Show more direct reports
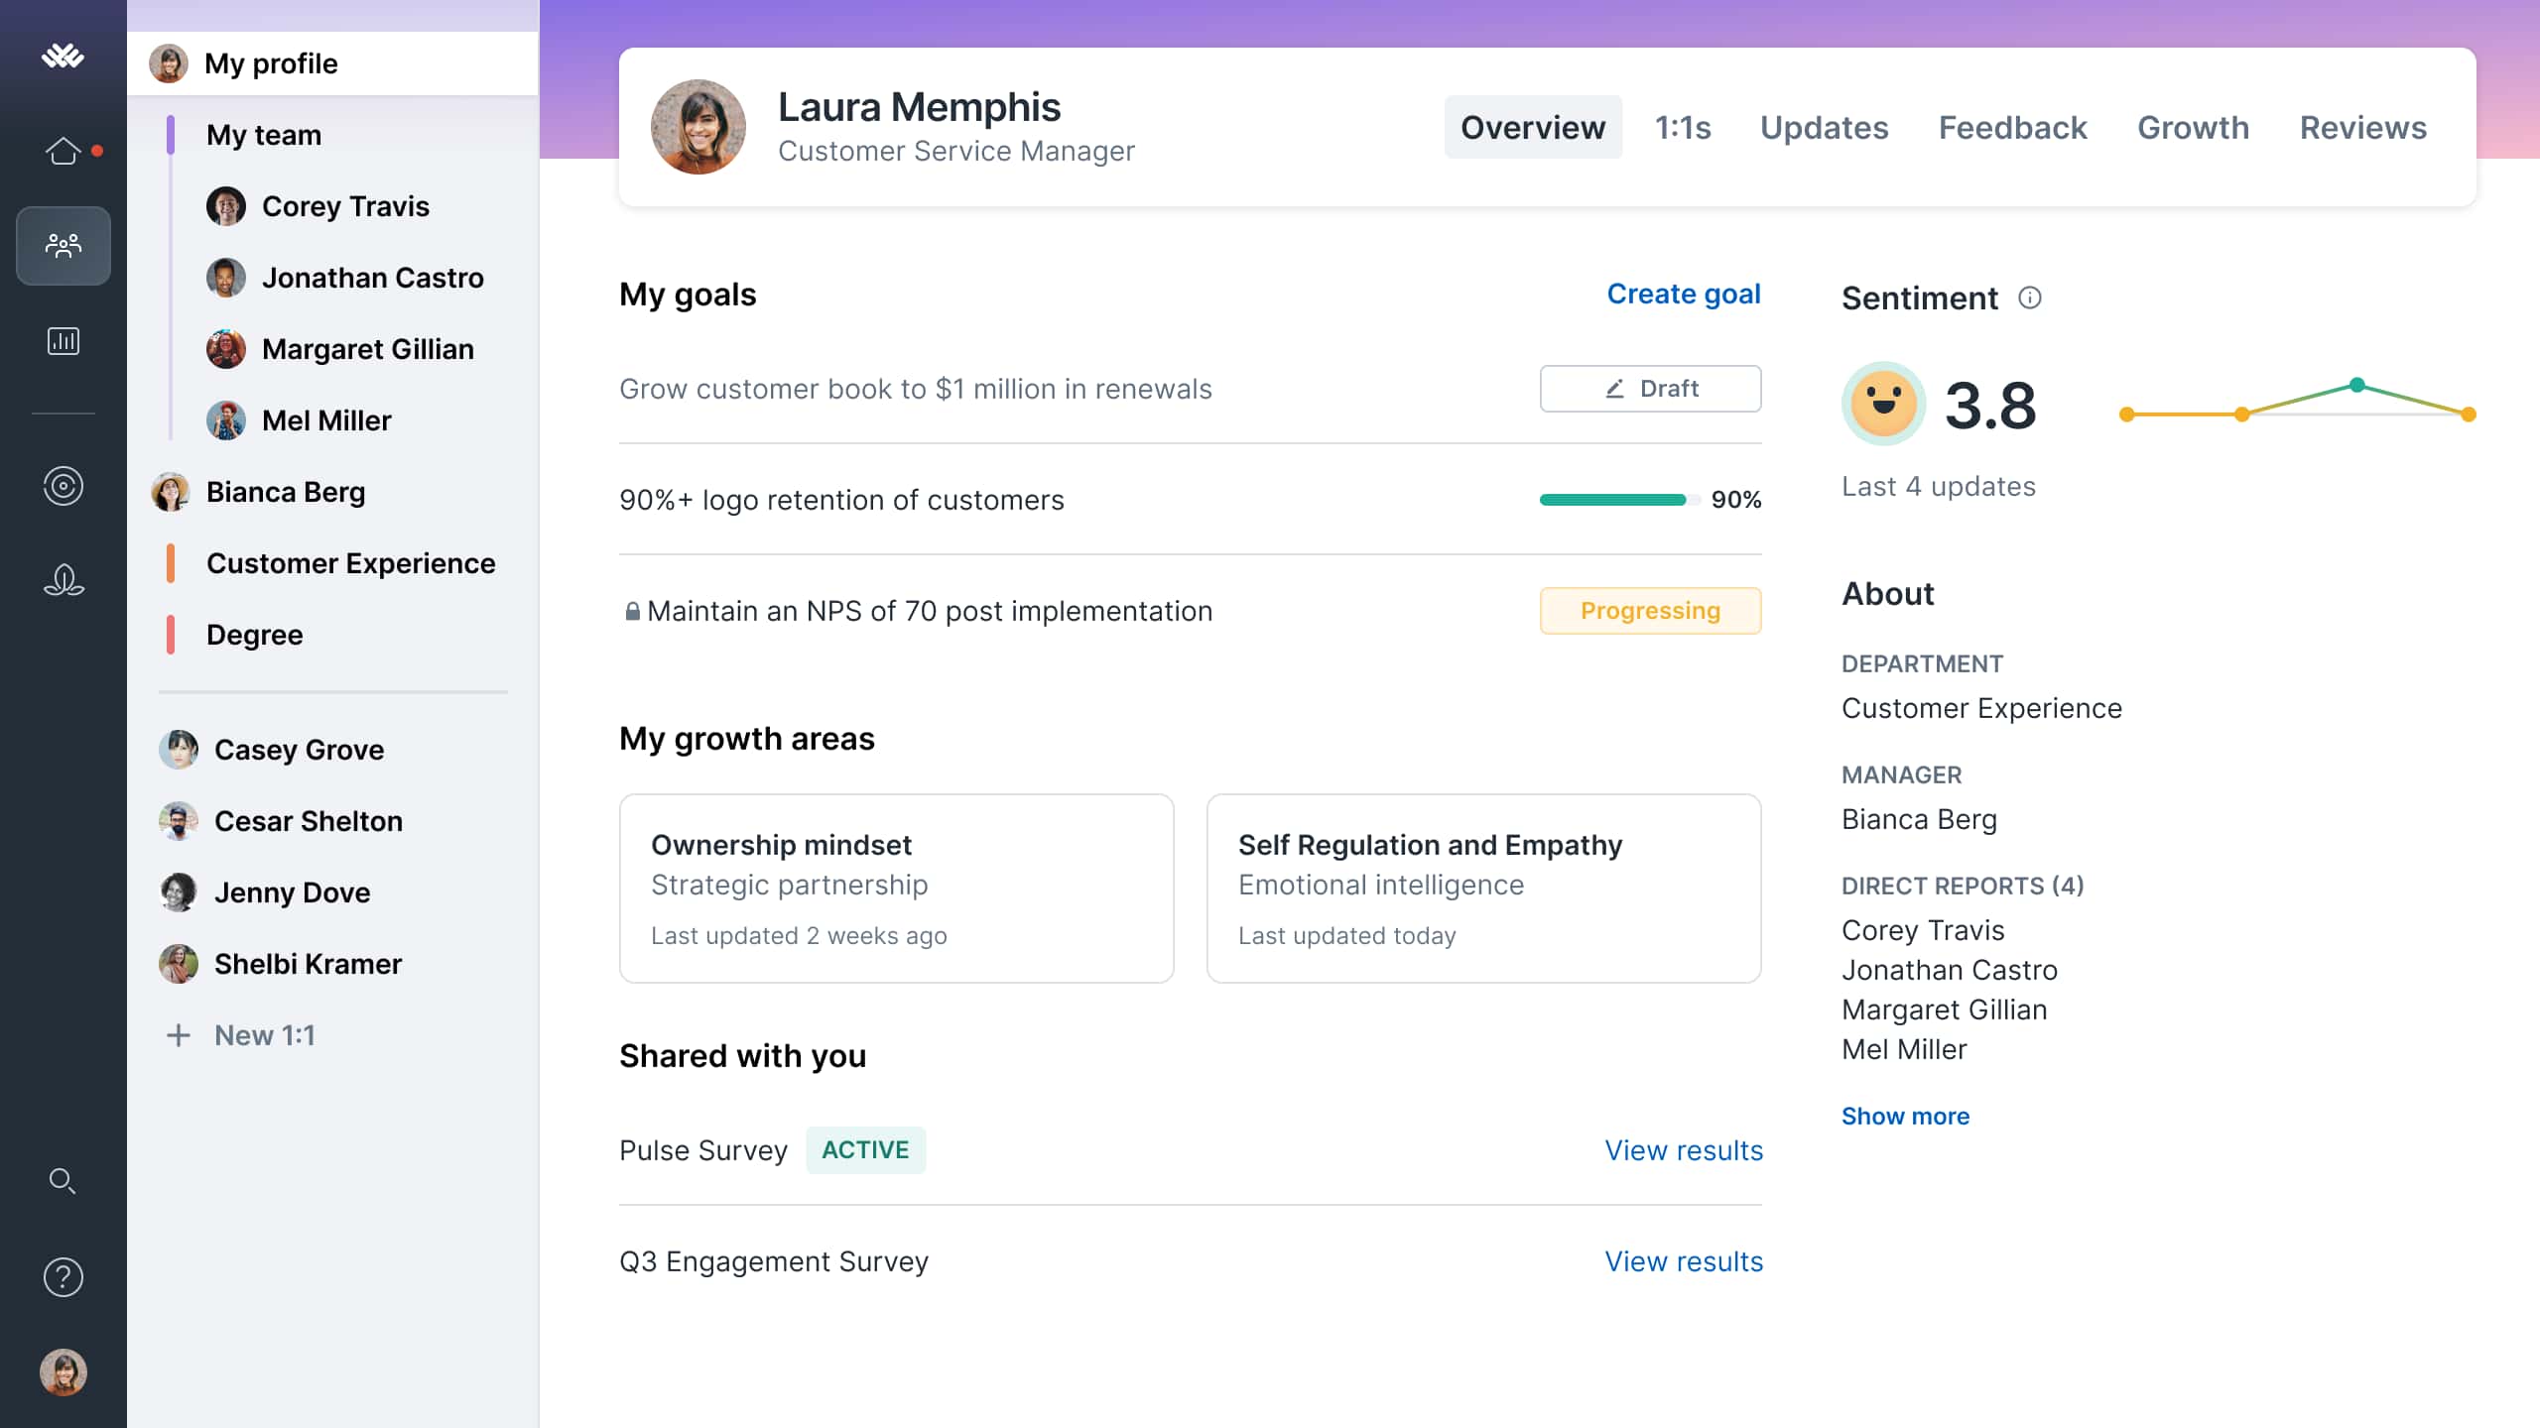Viewport: 2540px width, 1428px height. (x=1905, y=1116)
